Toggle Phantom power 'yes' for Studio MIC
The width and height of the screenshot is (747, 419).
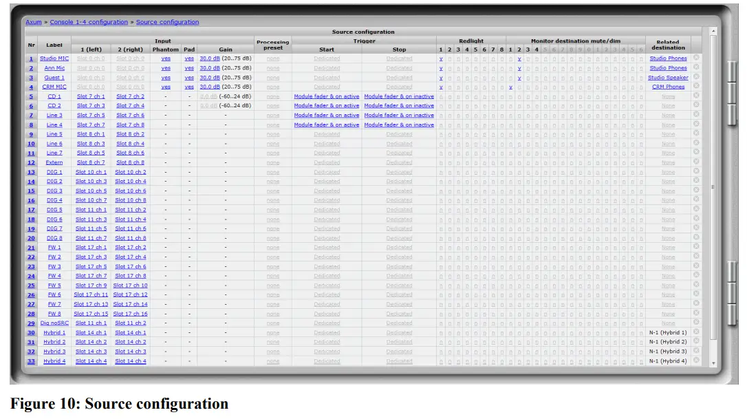[166, 58]
